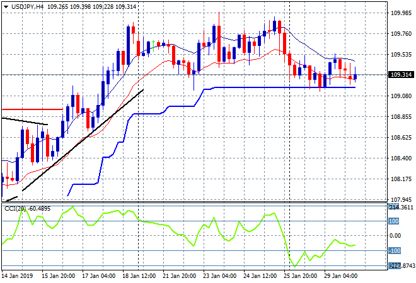Click the 108.855 price scale label
This screenshot has height=283, width=416.
pyautogui.click(x=402, y=117)
